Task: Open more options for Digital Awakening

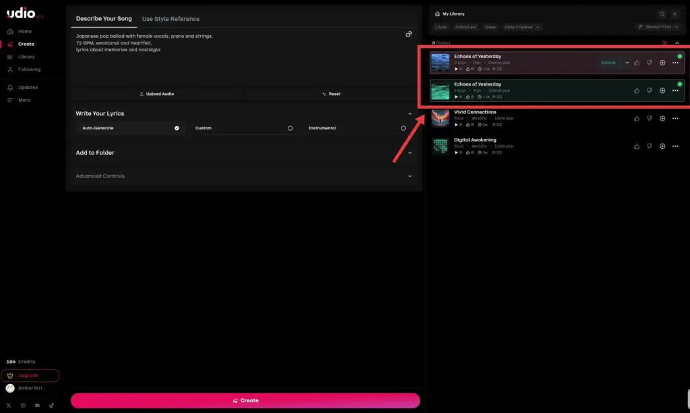Action: 675,146
